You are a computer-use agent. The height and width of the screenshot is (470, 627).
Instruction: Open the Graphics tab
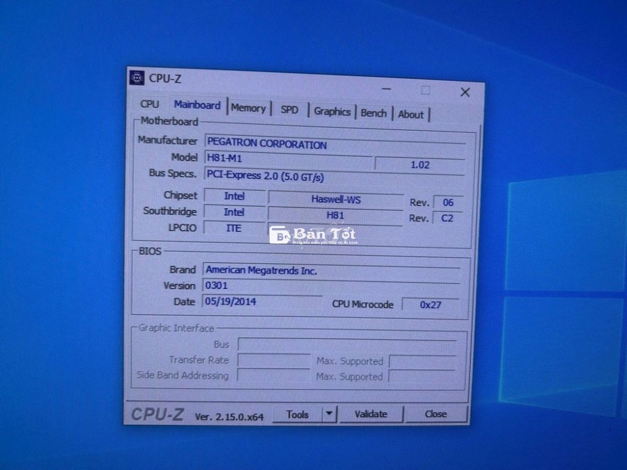(332, 112)
